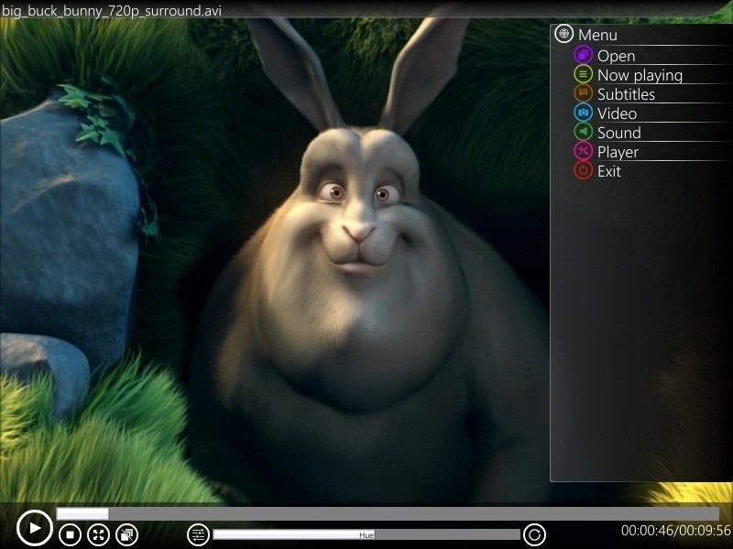Screen dimensions: 733x549
Task: Click the purple Open icon
Action: click(x=583, y=55)
